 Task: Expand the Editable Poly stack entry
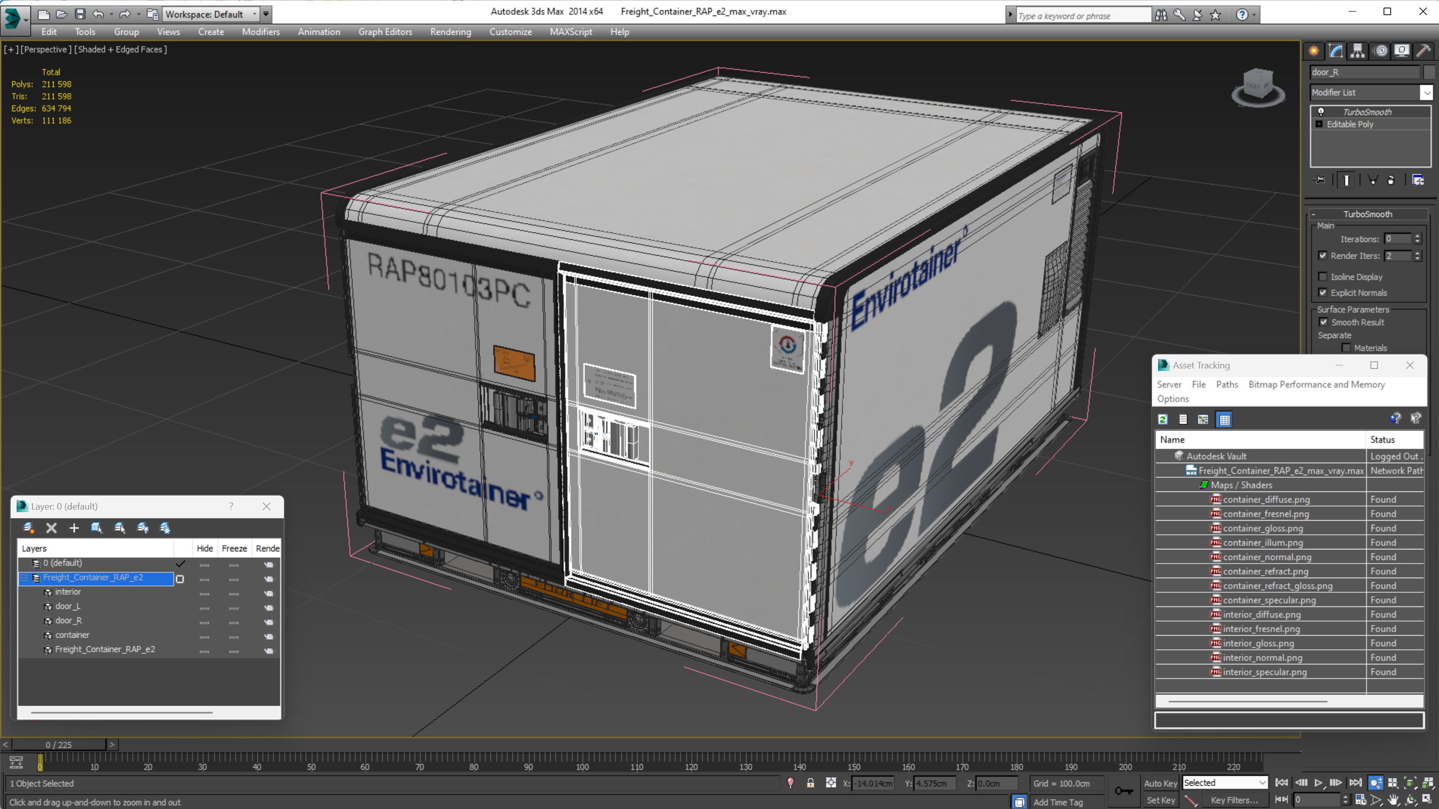(1319, 124)
